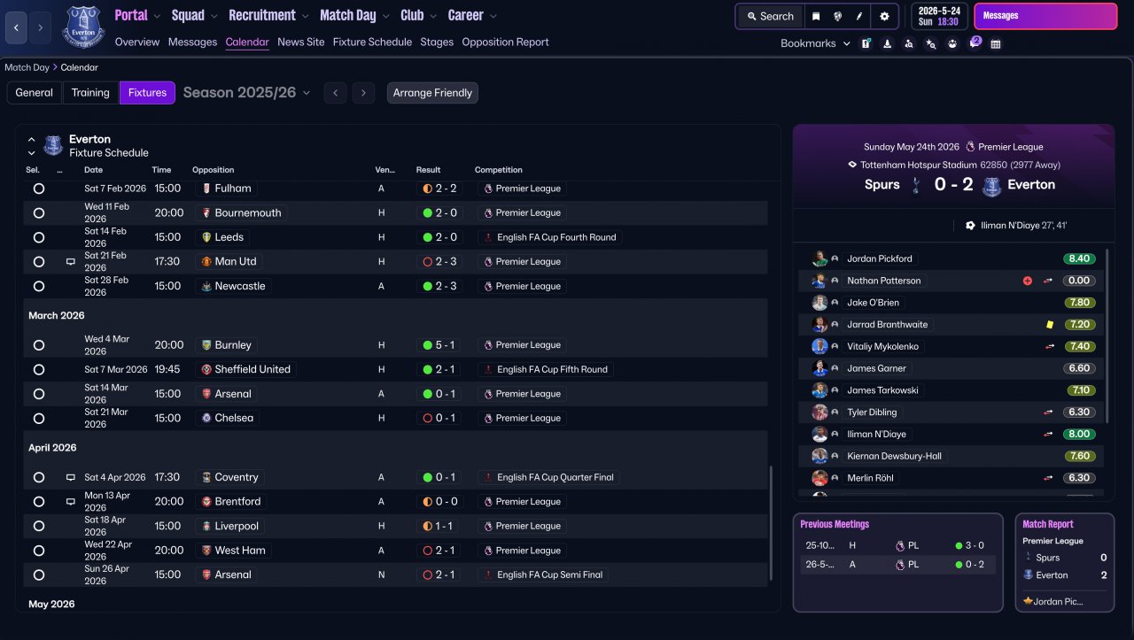Select the Fixtures tab
The width and height of the screenshot is (1134, 640).
pyautogui.click(x=147, y=93)
